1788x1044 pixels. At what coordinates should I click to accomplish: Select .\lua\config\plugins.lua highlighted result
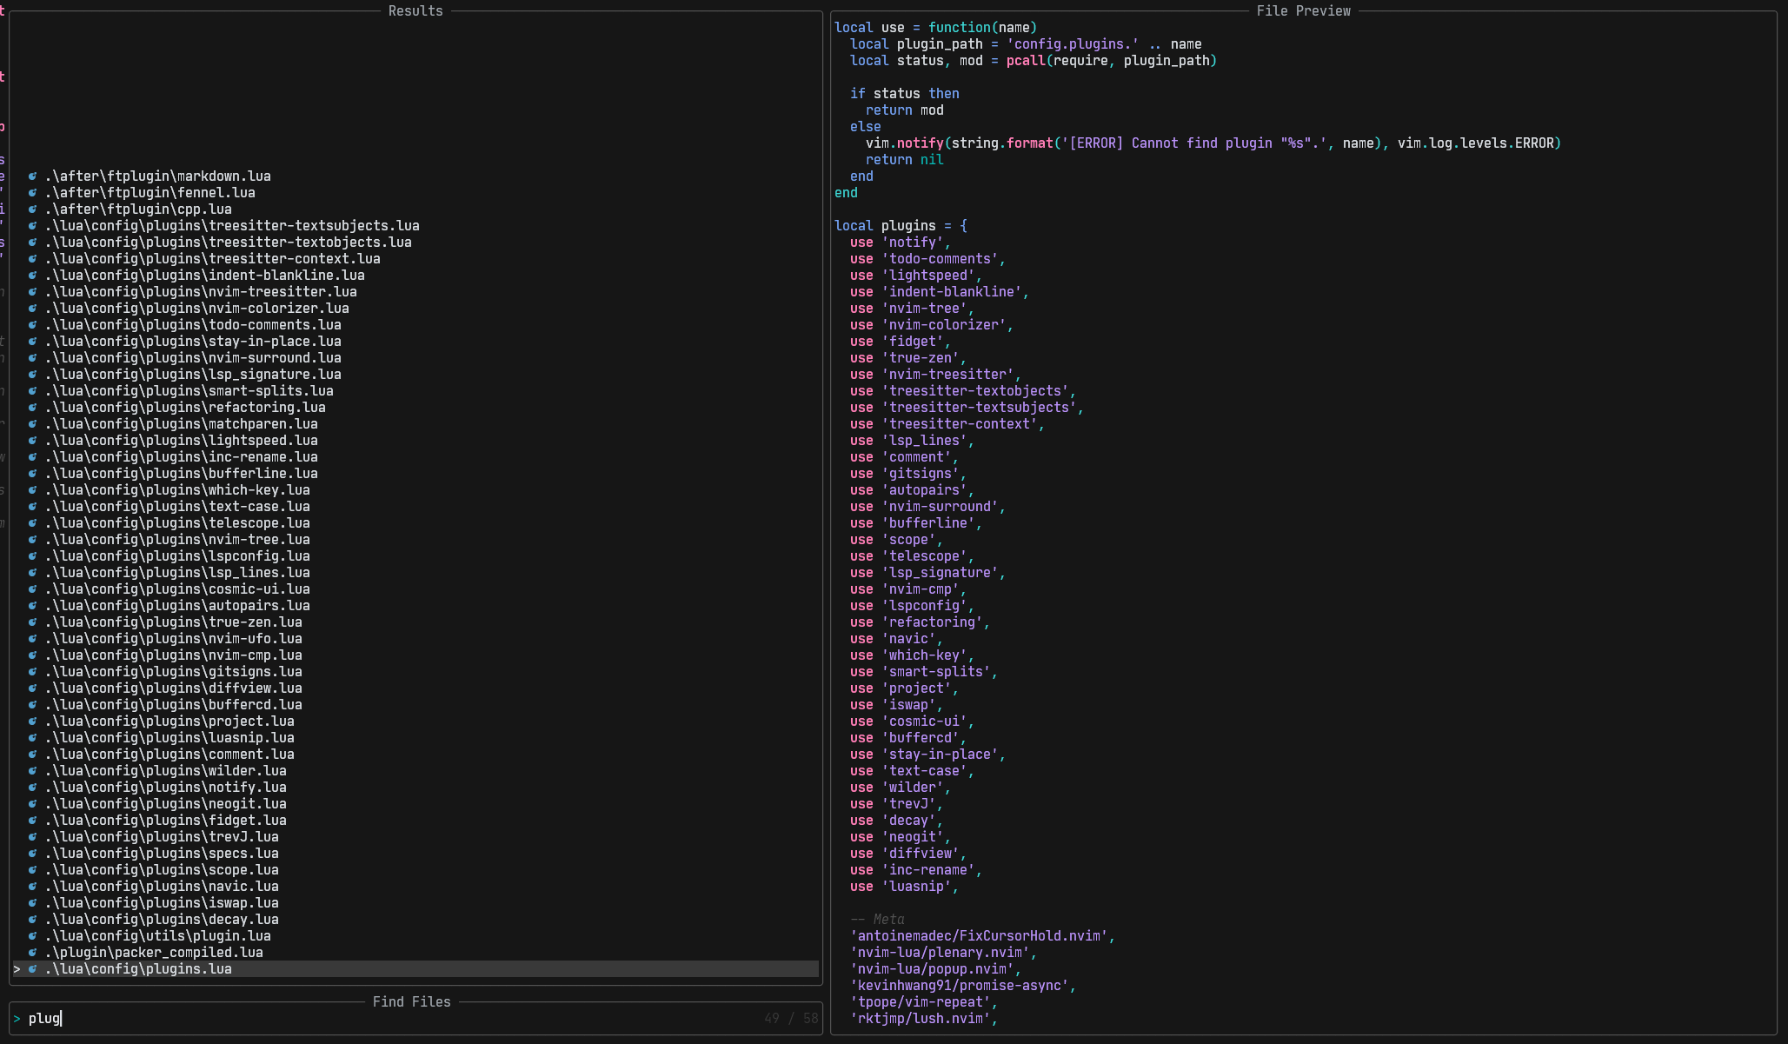point(415,969)
